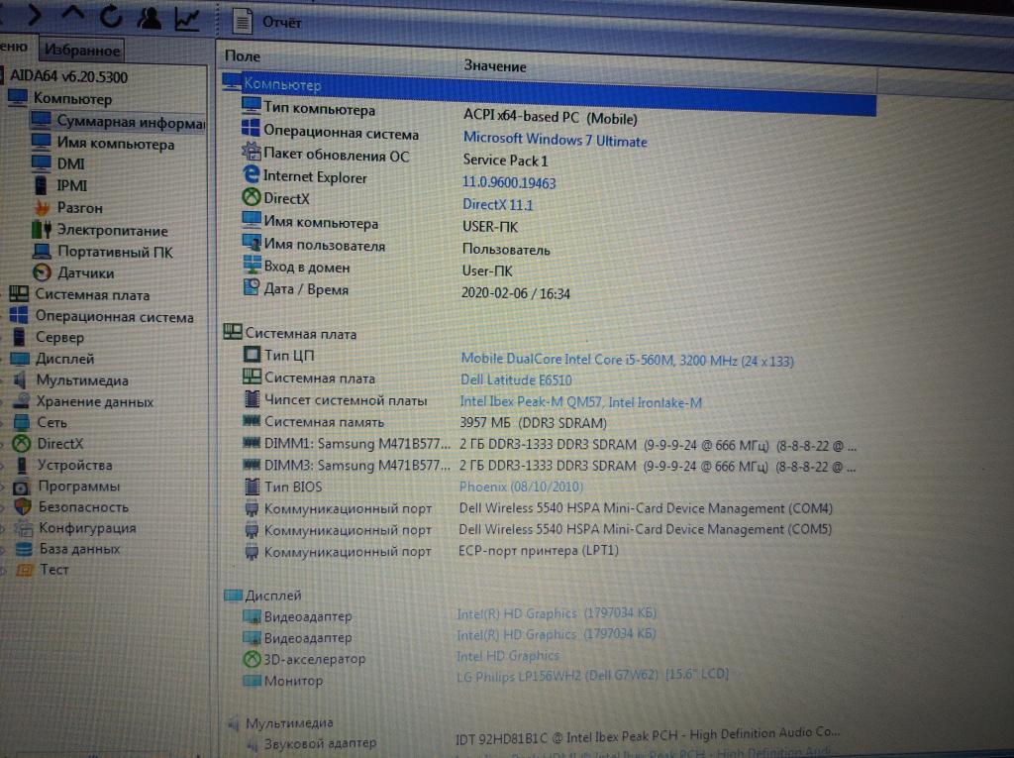Click the Дисплей monitor icon in tree

point(20,358)
